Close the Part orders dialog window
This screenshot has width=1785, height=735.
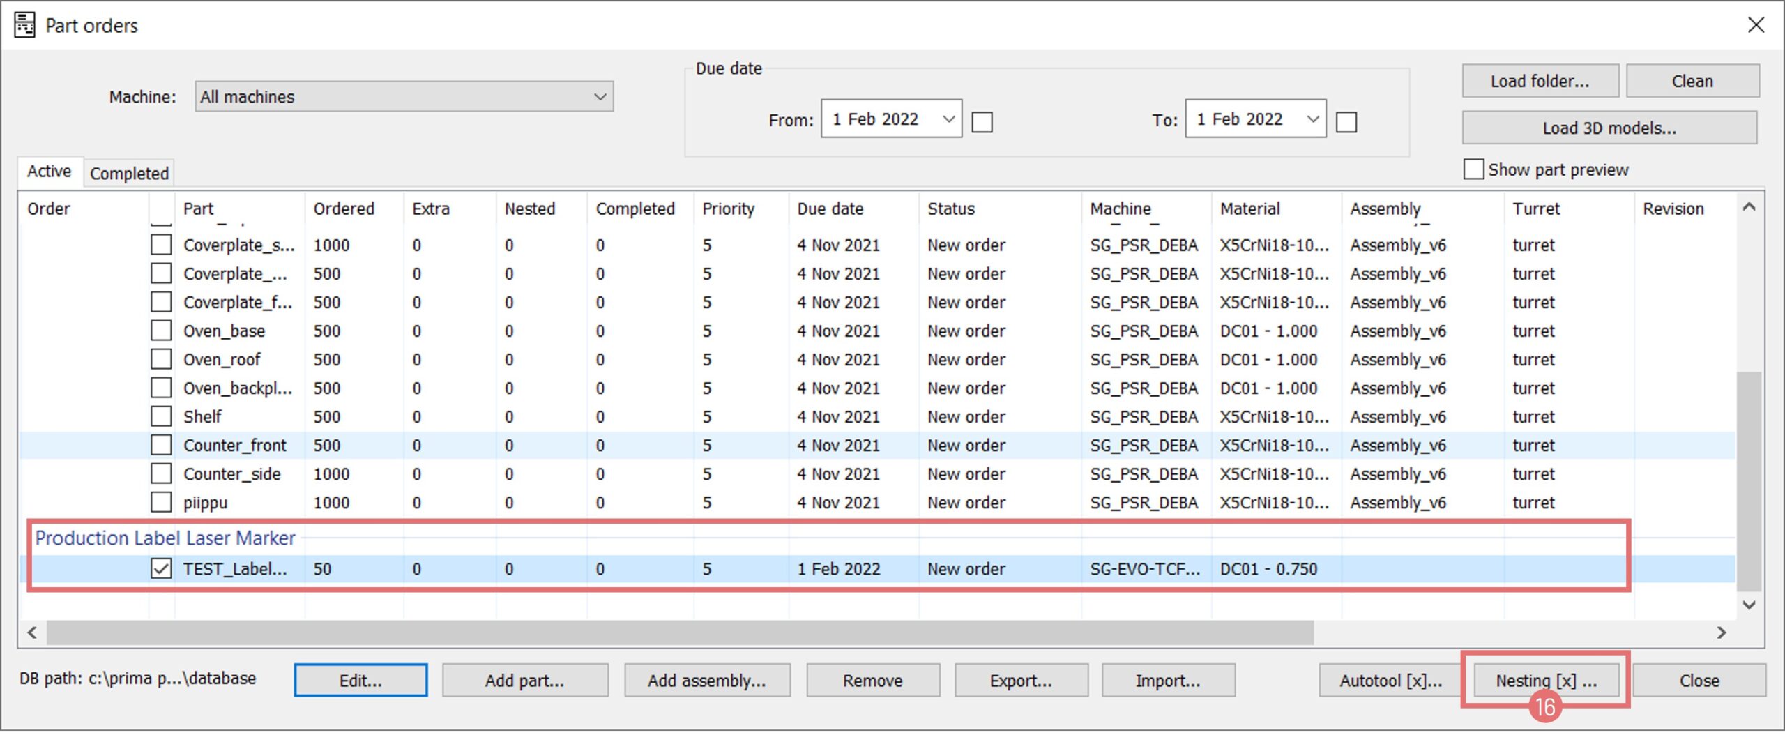coord(1756,25)
